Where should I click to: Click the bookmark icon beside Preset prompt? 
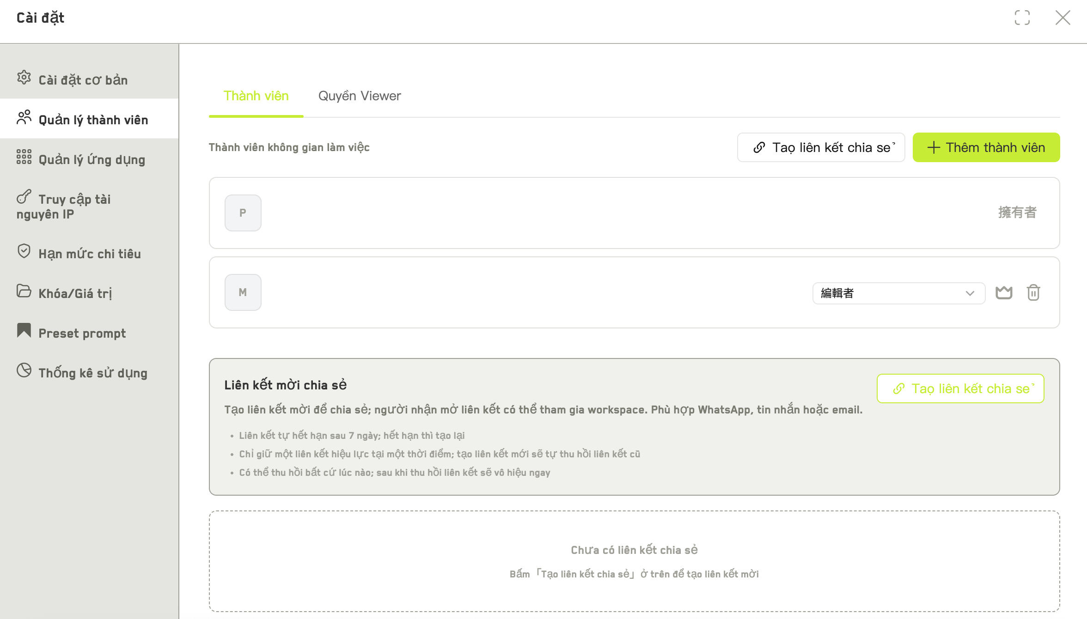tap(24, 331)
